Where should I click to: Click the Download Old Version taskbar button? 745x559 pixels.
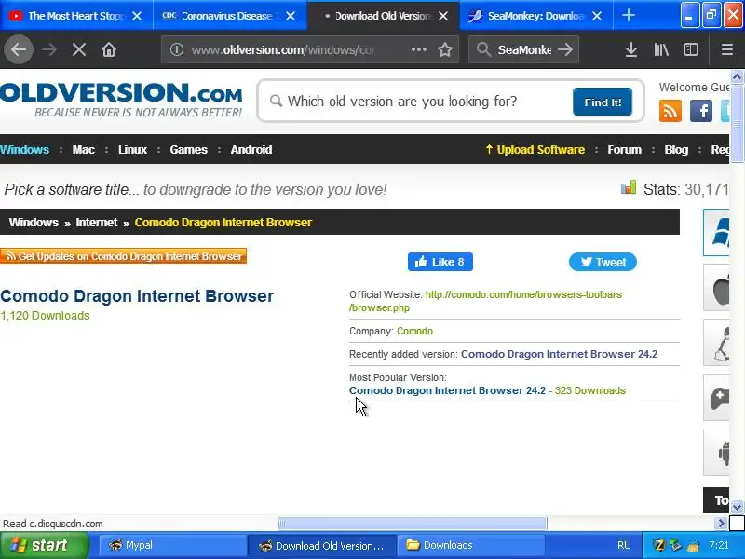[321, 545]
